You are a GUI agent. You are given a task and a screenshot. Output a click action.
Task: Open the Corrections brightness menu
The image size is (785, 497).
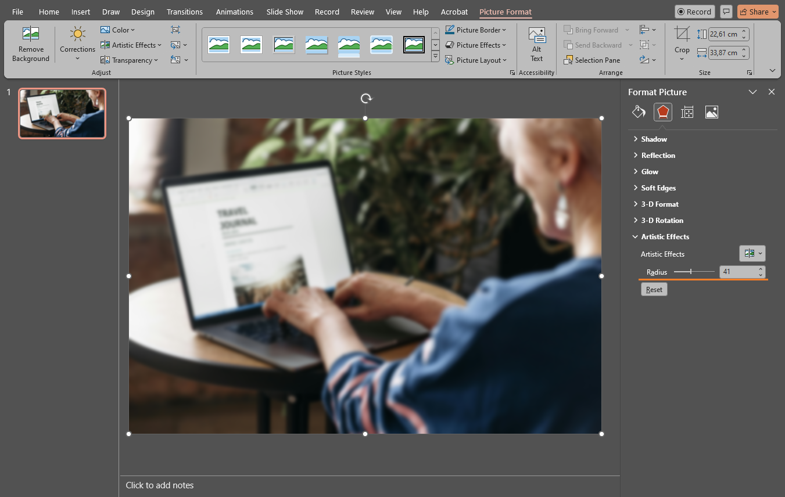click(77, 44)
